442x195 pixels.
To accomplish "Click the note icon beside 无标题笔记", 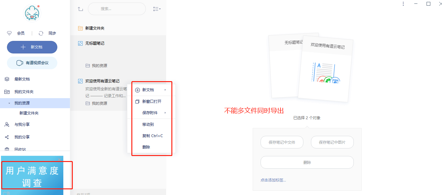I will pyautogui.click(x=80, y=43).
